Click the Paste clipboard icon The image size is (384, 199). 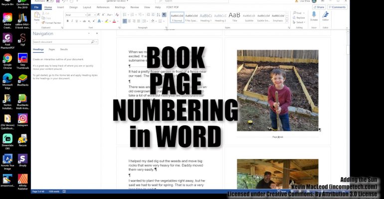37,15
